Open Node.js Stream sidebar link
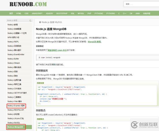The image size is (159, 131). tap(14, 63)
